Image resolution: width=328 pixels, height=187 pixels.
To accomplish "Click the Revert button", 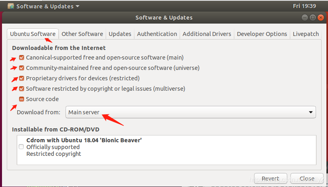I will coord(270,179).
